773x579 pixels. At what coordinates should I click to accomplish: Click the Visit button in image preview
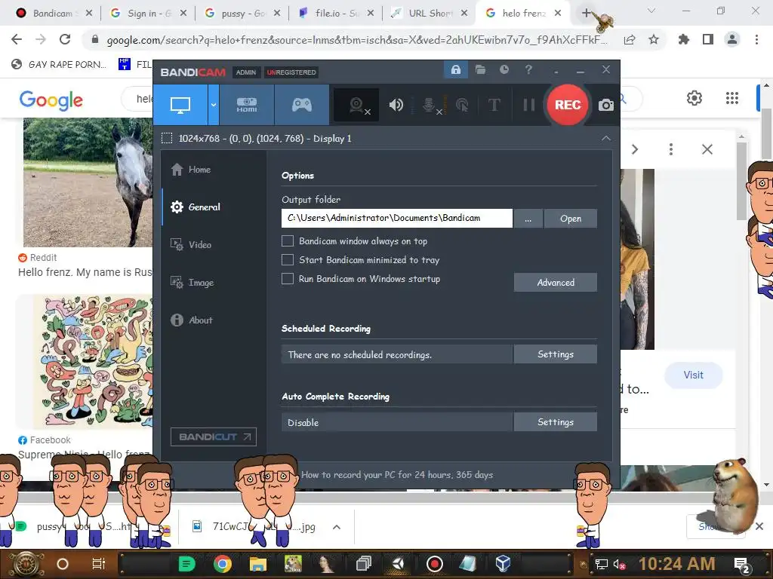(693, 375)
